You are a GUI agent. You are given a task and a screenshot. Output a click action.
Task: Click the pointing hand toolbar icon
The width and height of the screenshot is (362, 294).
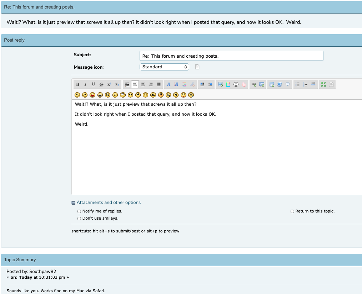pos(244,84)
